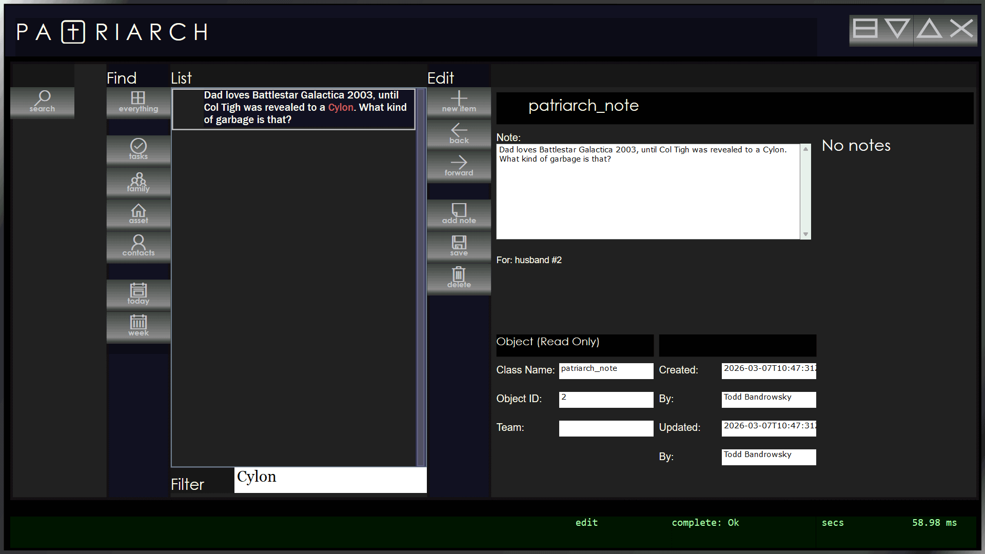Show everything in the Find panel
This screenshot has width=985, height=554.
(x=138, y=102)
